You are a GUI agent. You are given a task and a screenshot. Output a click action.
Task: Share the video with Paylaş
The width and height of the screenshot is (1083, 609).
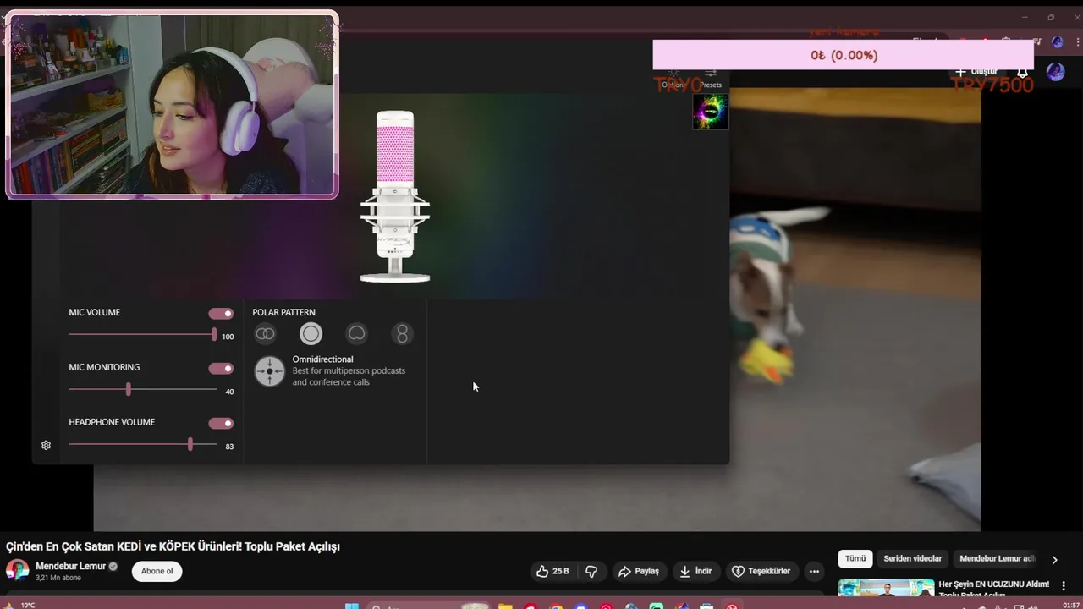click(x=639, y=571)
